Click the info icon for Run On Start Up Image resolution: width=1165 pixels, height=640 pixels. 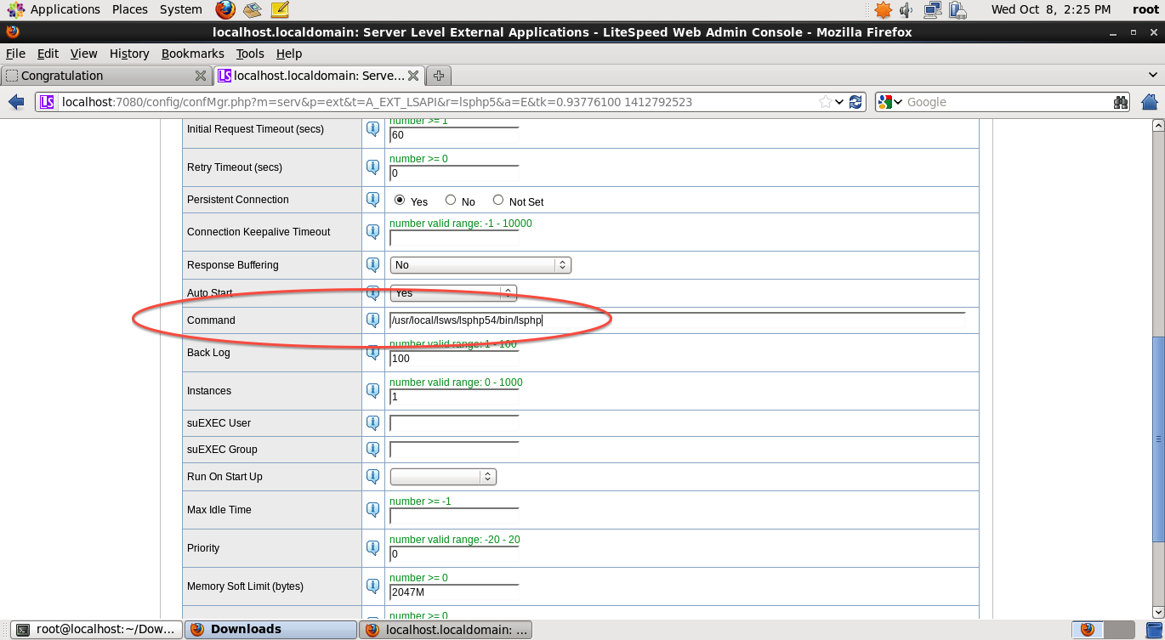pyautogui.click(x=372, y=477)
